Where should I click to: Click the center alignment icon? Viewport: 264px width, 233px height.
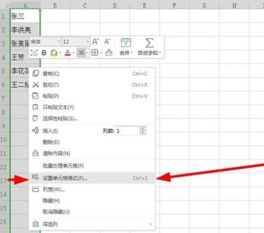[81, 53]
